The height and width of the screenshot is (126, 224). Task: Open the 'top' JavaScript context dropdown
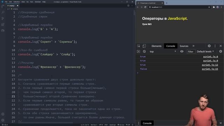click(x=163, y=51)
